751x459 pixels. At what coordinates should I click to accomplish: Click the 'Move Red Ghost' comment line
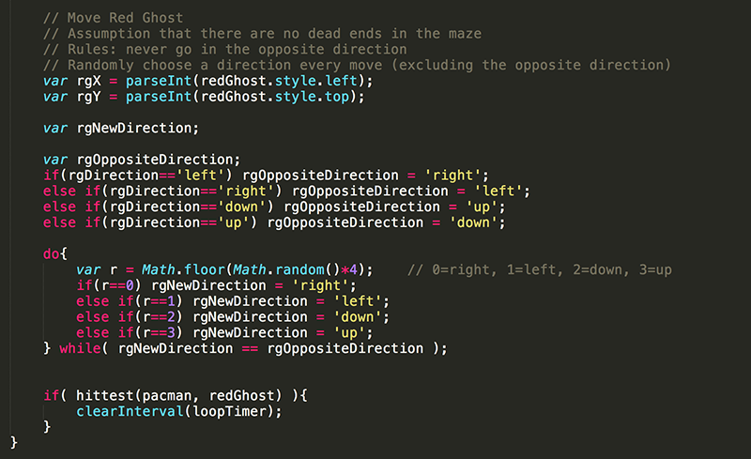tap(113, 18)
